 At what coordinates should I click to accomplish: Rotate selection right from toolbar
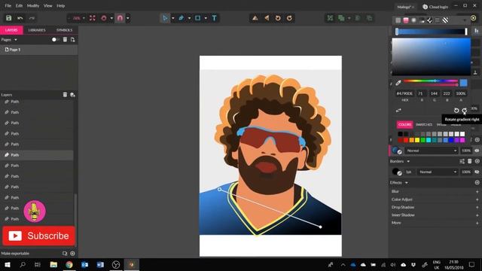coord(289,18)
